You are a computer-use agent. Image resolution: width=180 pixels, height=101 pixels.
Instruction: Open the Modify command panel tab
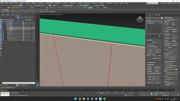[x=150, y=15]
